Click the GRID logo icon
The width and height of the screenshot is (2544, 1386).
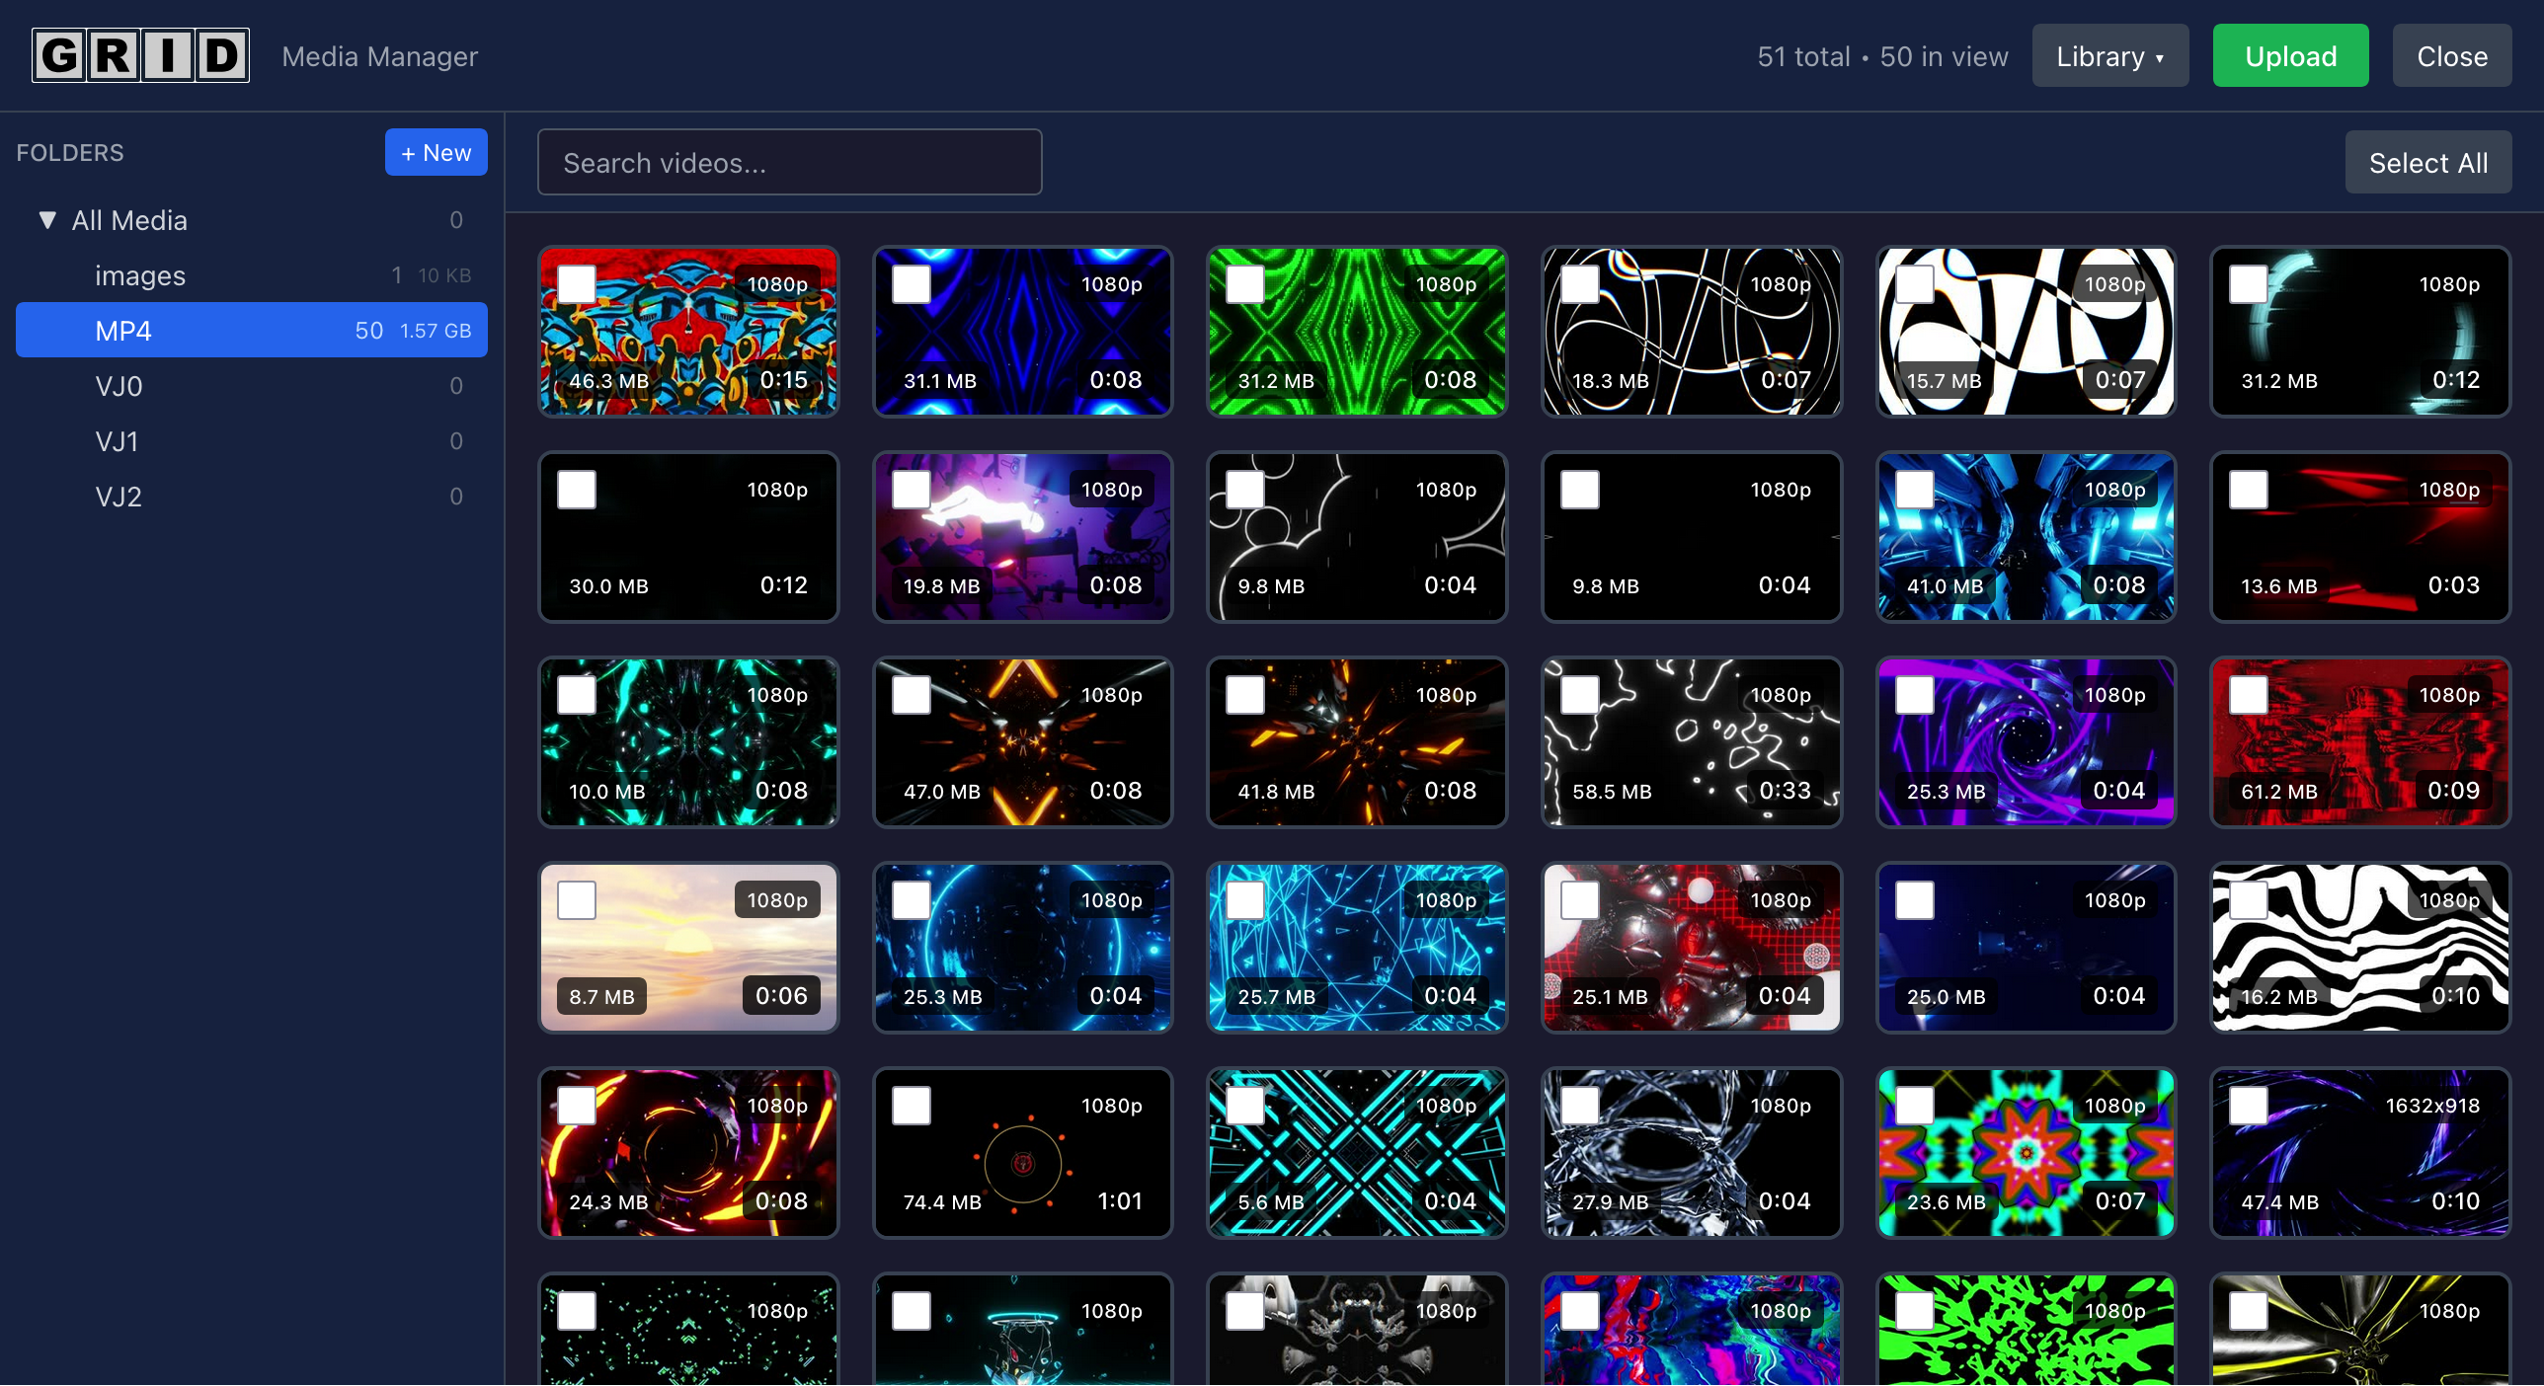[140, 55]
